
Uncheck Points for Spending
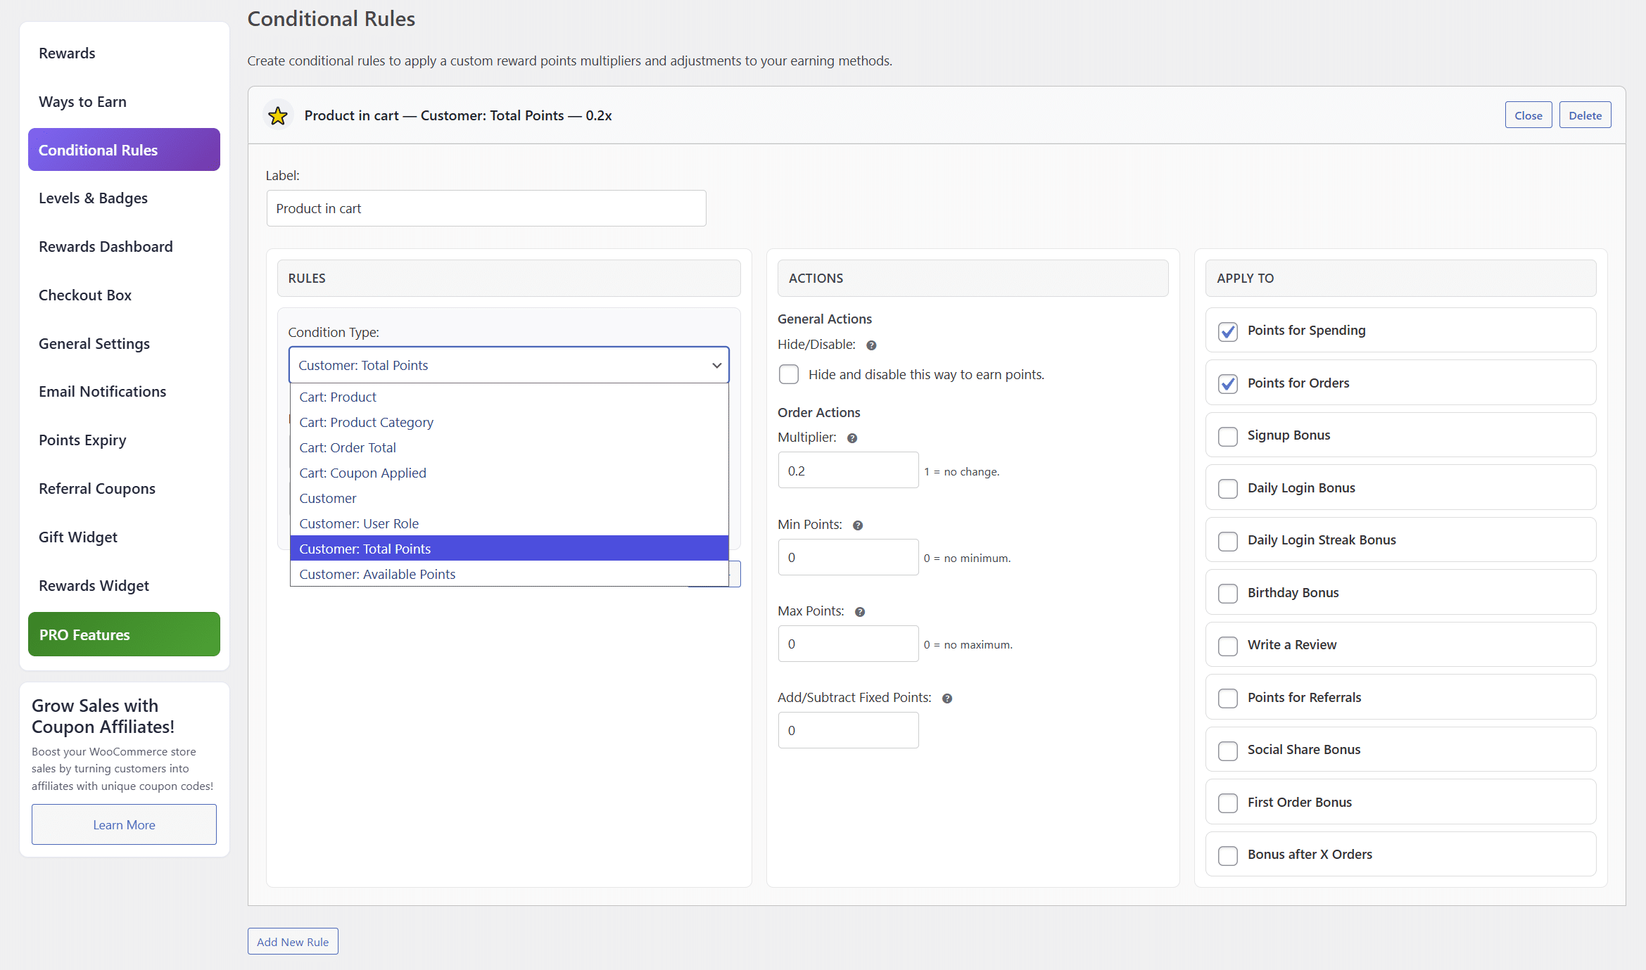click(1228, 331)
